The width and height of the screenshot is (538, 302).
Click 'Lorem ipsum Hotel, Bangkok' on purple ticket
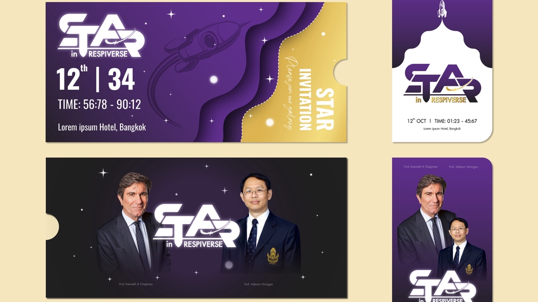102,127
